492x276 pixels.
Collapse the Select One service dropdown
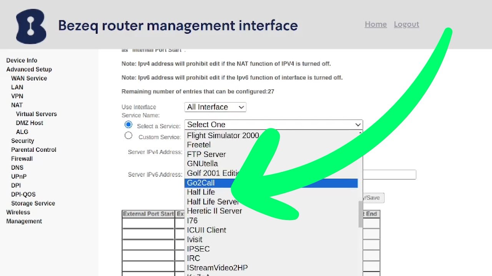point(274,125)
